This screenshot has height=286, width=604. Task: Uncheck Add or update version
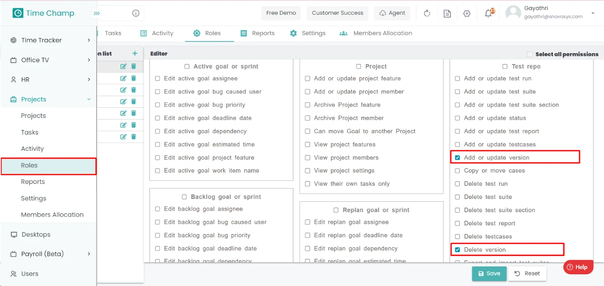(458, 158)
